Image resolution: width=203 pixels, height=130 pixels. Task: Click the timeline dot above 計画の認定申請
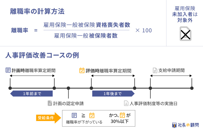(x=68, y=88)
